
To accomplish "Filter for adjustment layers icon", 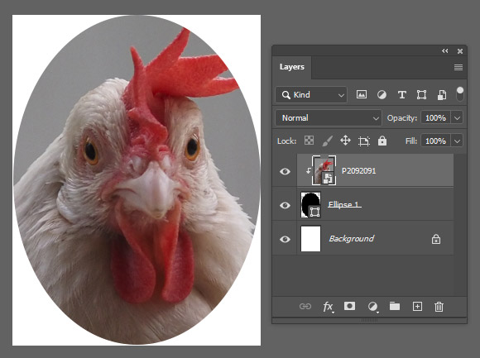I will tap(382, 95).
